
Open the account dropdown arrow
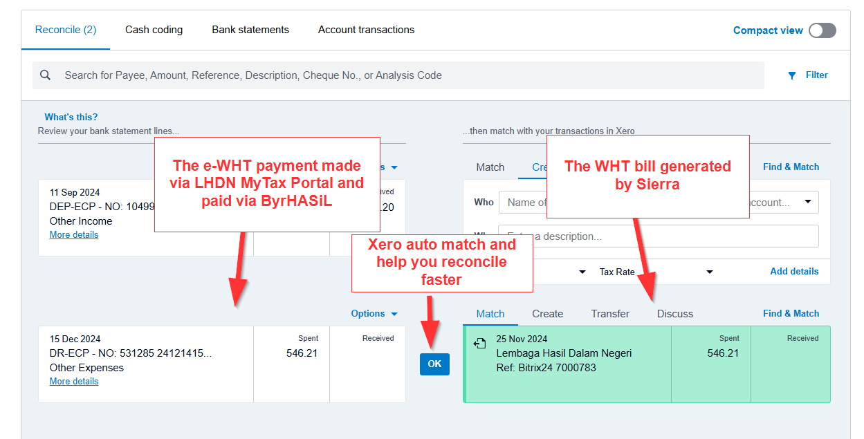807,202
